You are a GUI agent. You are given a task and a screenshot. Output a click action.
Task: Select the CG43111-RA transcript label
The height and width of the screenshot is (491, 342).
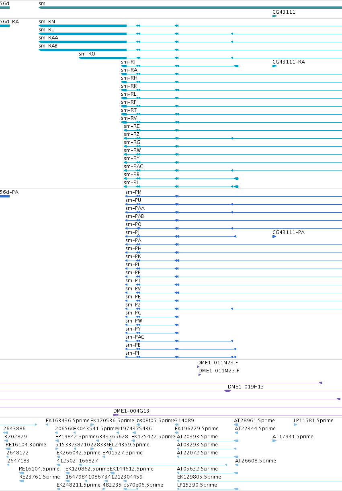pyautogui.click(x=289, y=62)
